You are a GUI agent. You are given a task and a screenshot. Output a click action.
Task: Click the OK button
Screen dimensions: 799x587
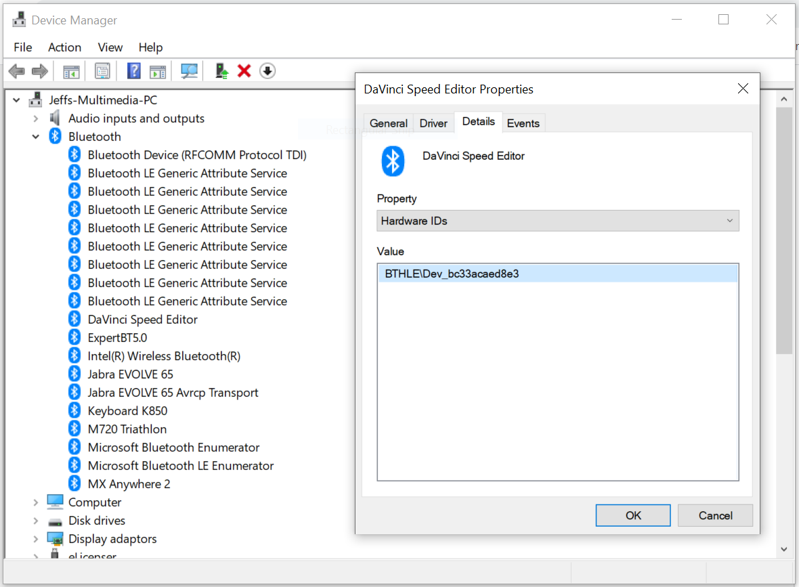633,515
